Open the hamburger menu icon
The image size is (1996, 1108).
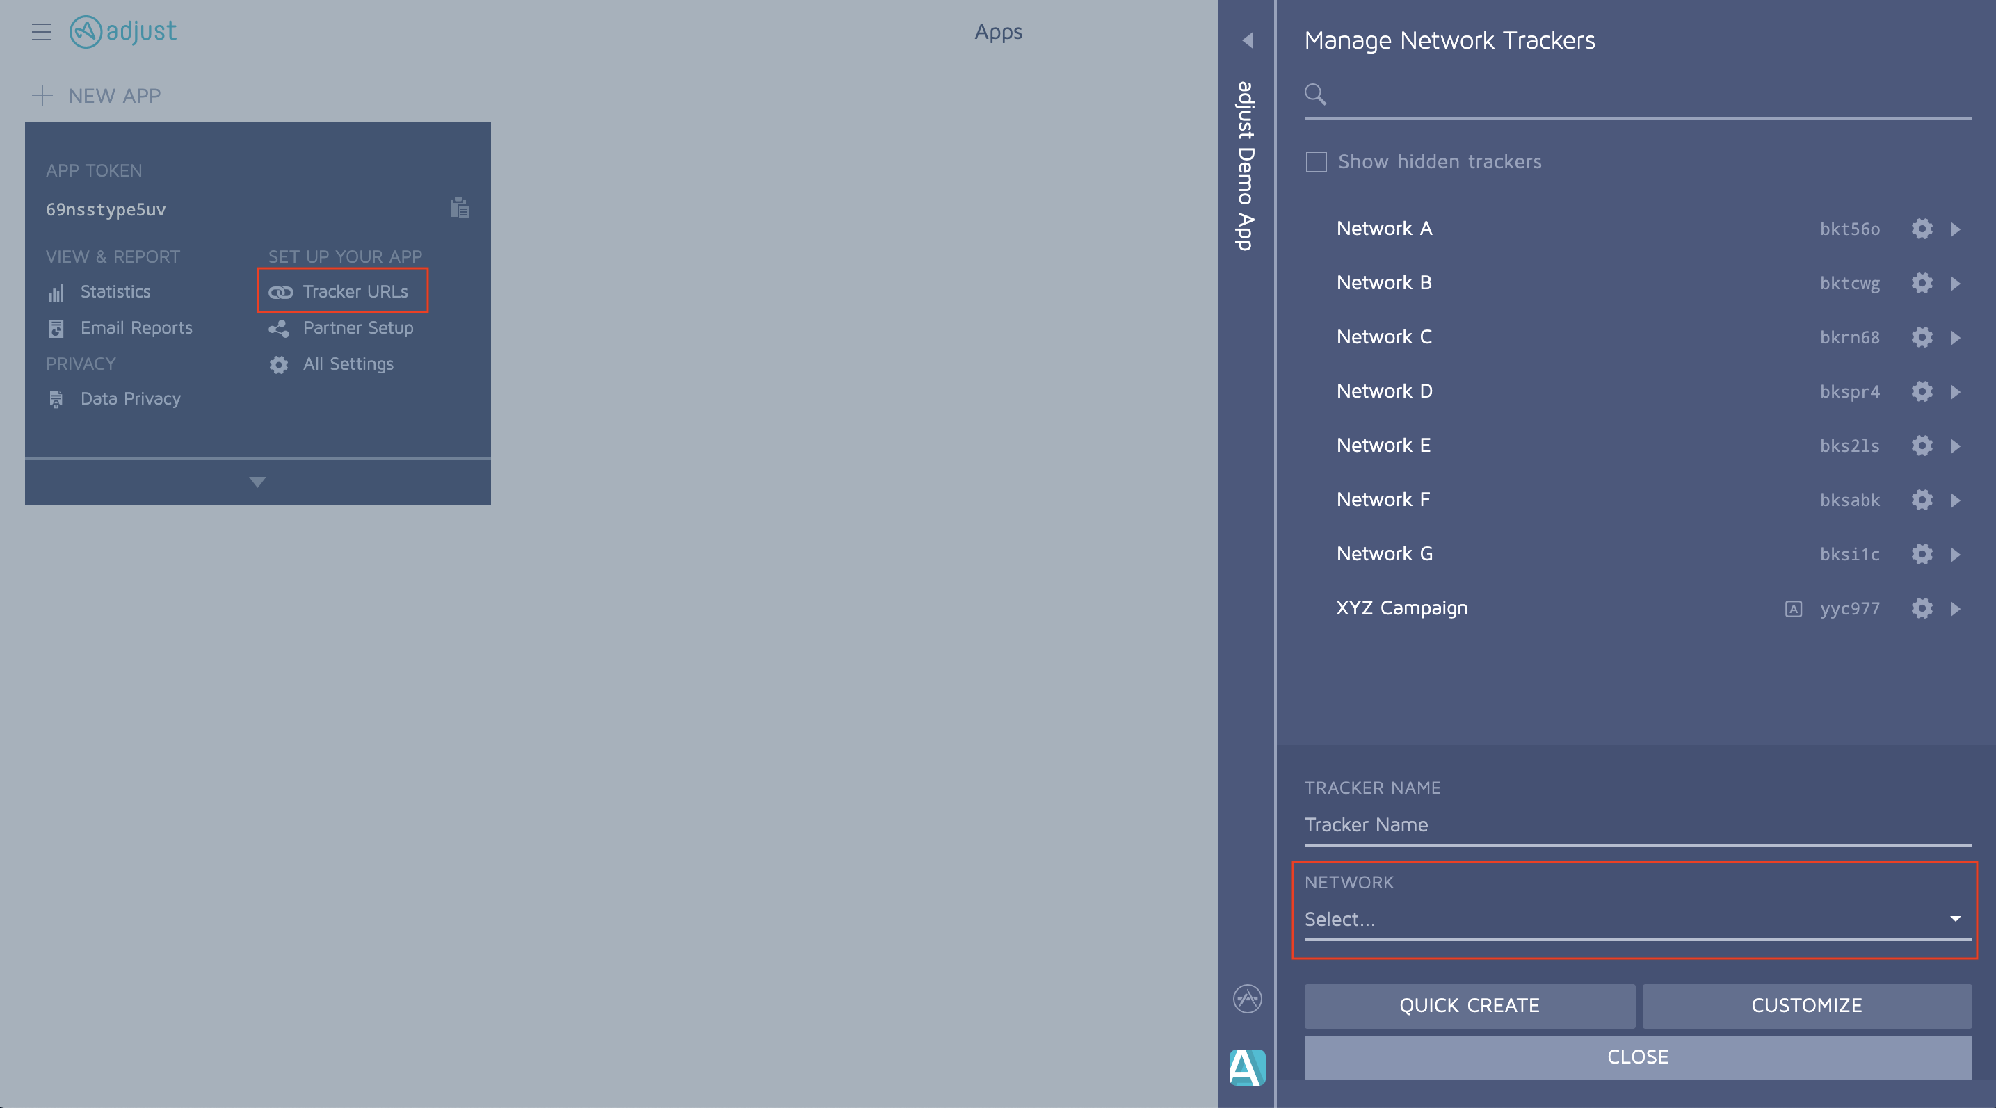pos(41,32)
